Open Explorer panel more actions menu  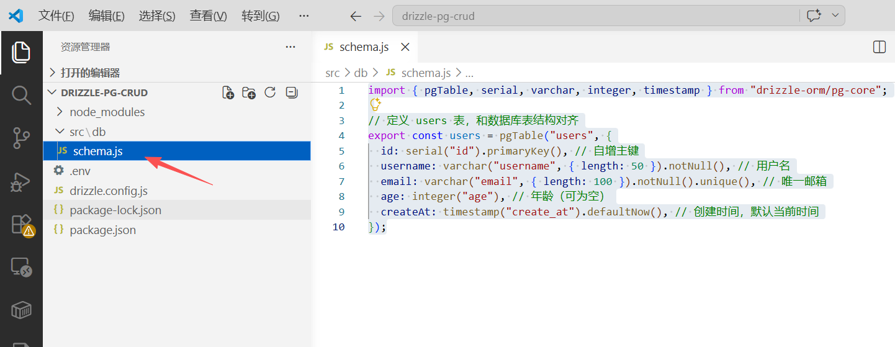290,47
